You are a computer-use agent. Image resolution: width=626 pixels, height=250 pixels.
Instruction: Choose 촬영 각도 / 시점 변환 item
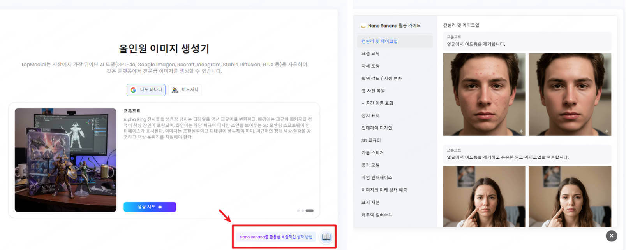pyautogui.click(x=381, y=79)
